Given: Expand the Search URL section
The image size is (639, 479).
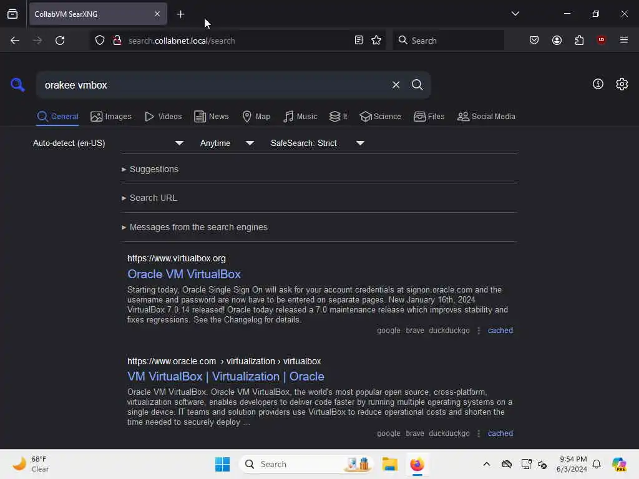Looking at the screenshot, I should (149, 198).
